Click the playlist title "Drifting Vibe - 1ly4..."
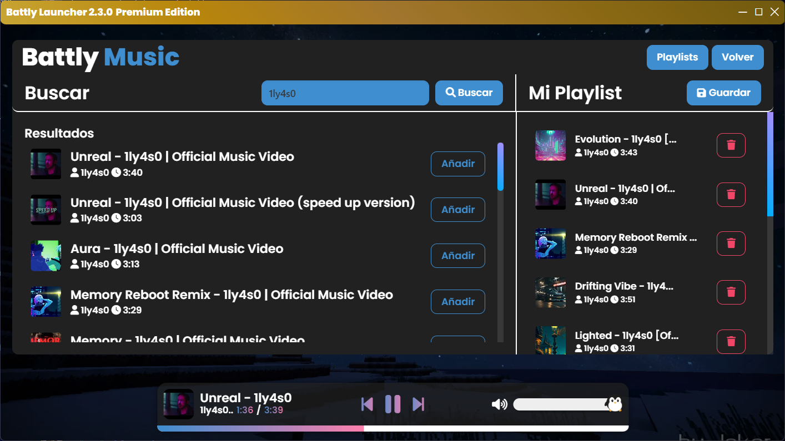Viewport: 785px width, 441px height. (624, 286)
